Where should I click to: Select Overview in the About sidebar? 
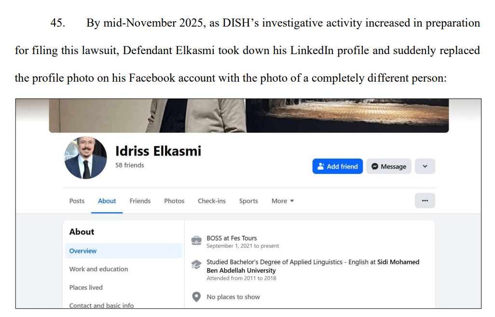tap(83, 251)
